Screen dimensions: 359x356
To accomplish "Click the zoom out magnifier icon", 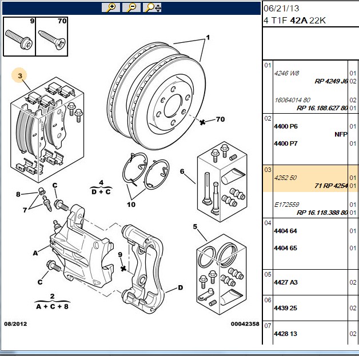I will pyautogui.click(x=131, y=7).
